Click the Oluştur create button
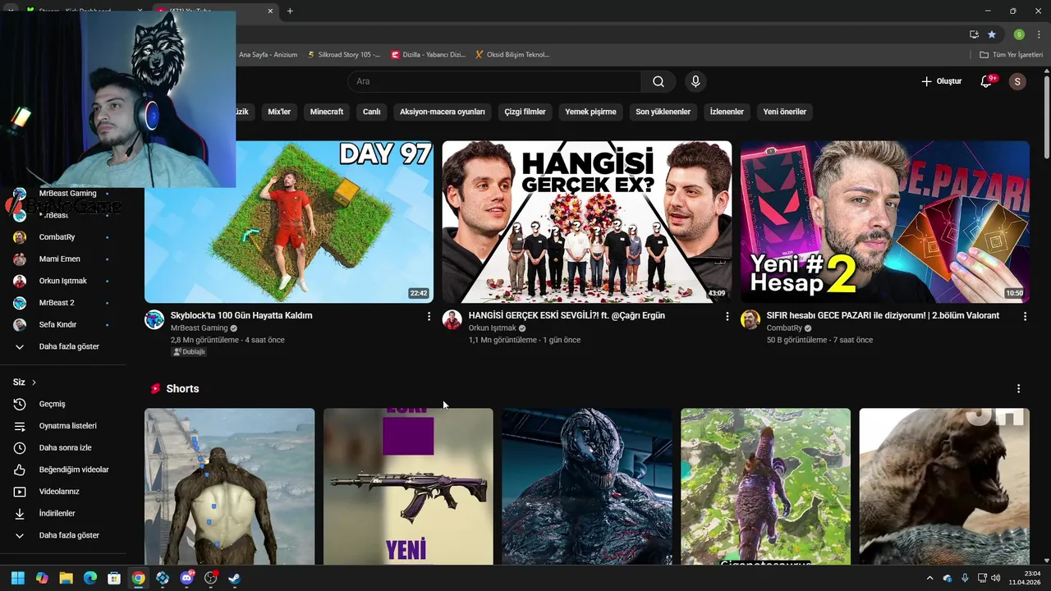The height and width of the screenshot is (591, 1051). (x=941, y=81)
